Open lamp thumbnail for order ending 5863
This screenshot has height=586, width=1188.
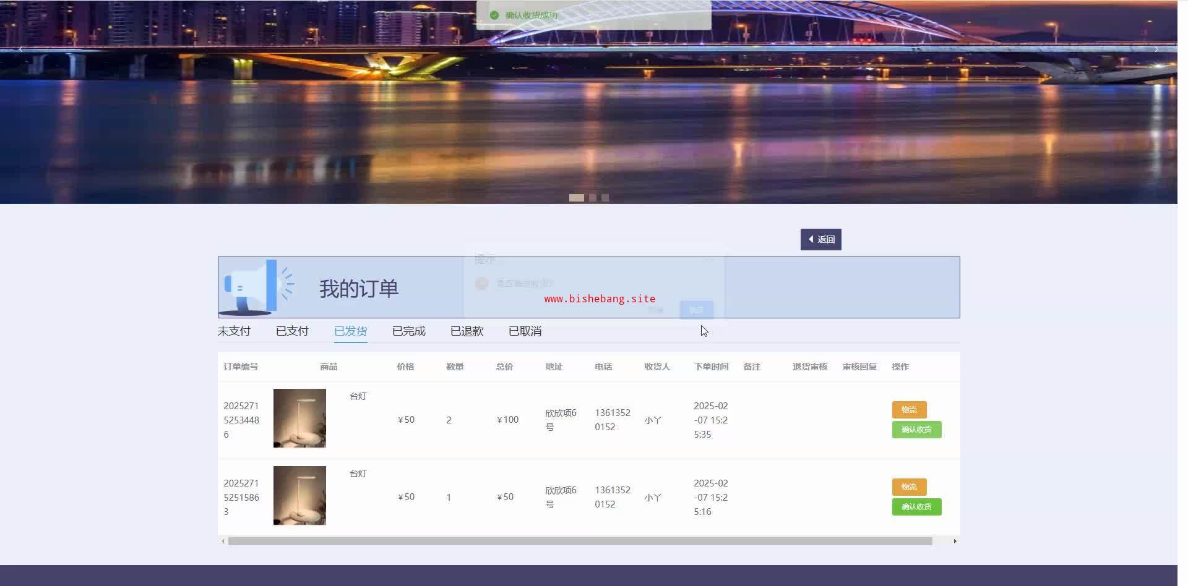pyautogui.click(x=299, y=495)
